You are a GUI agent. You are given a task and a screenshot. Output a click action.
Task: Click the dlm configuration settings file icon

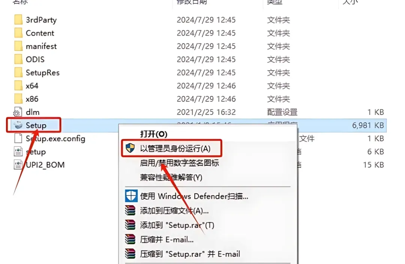pyautogui.click(x=18, y=112)
